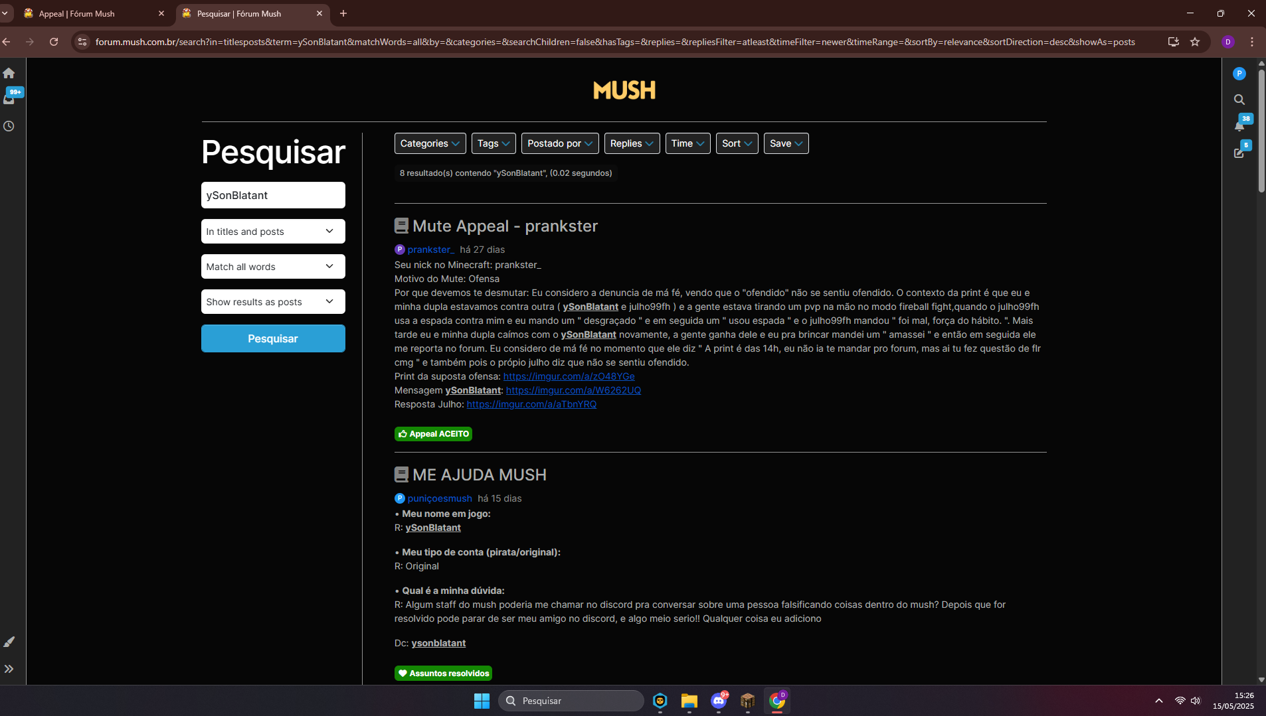
Task: Expand the Save dropdown
Action: 786,143
